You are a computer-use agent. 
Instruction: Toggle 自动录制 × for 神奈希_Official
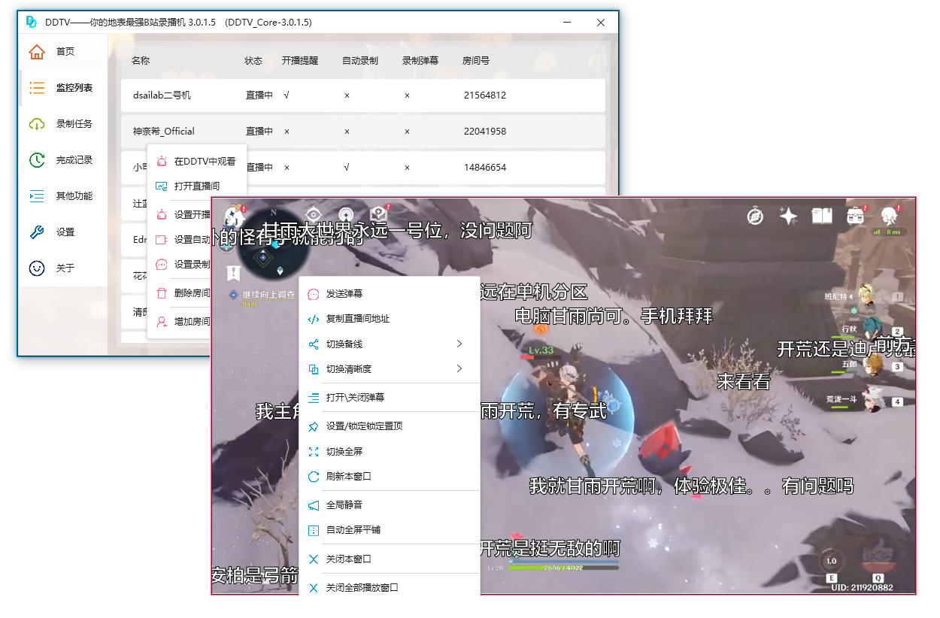tap(347, 132)
